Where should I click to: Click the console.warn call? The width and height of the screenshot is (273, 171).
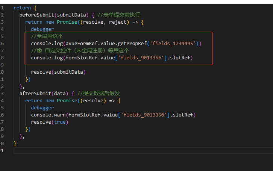coord(48,115)
